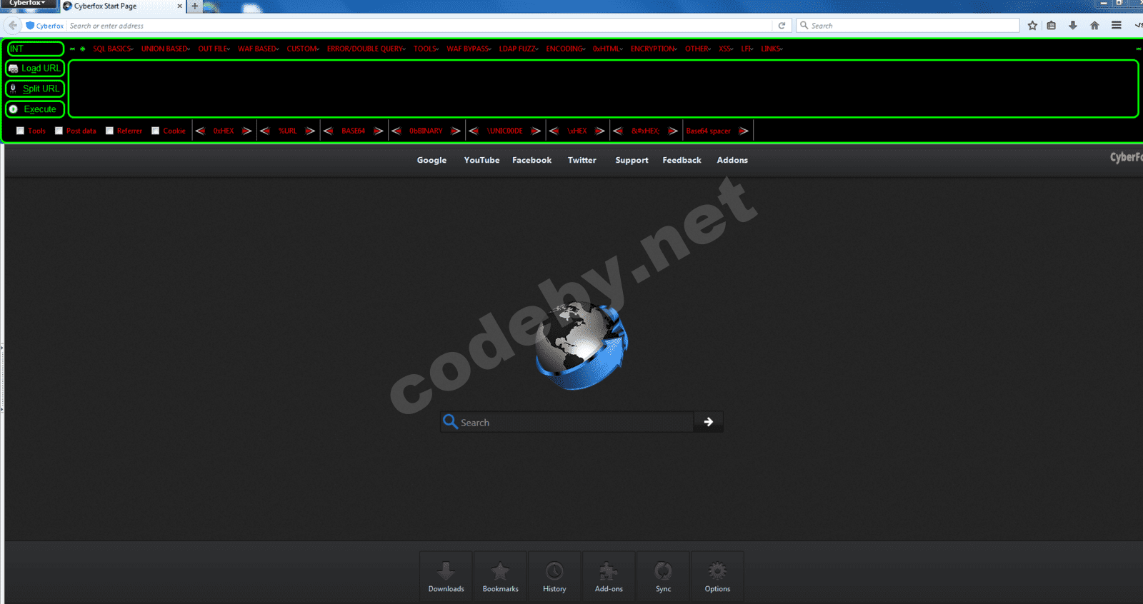Click right arrow beside \xHEX
This screenshot has width=1143, height=604.
(x=600, y=131)
